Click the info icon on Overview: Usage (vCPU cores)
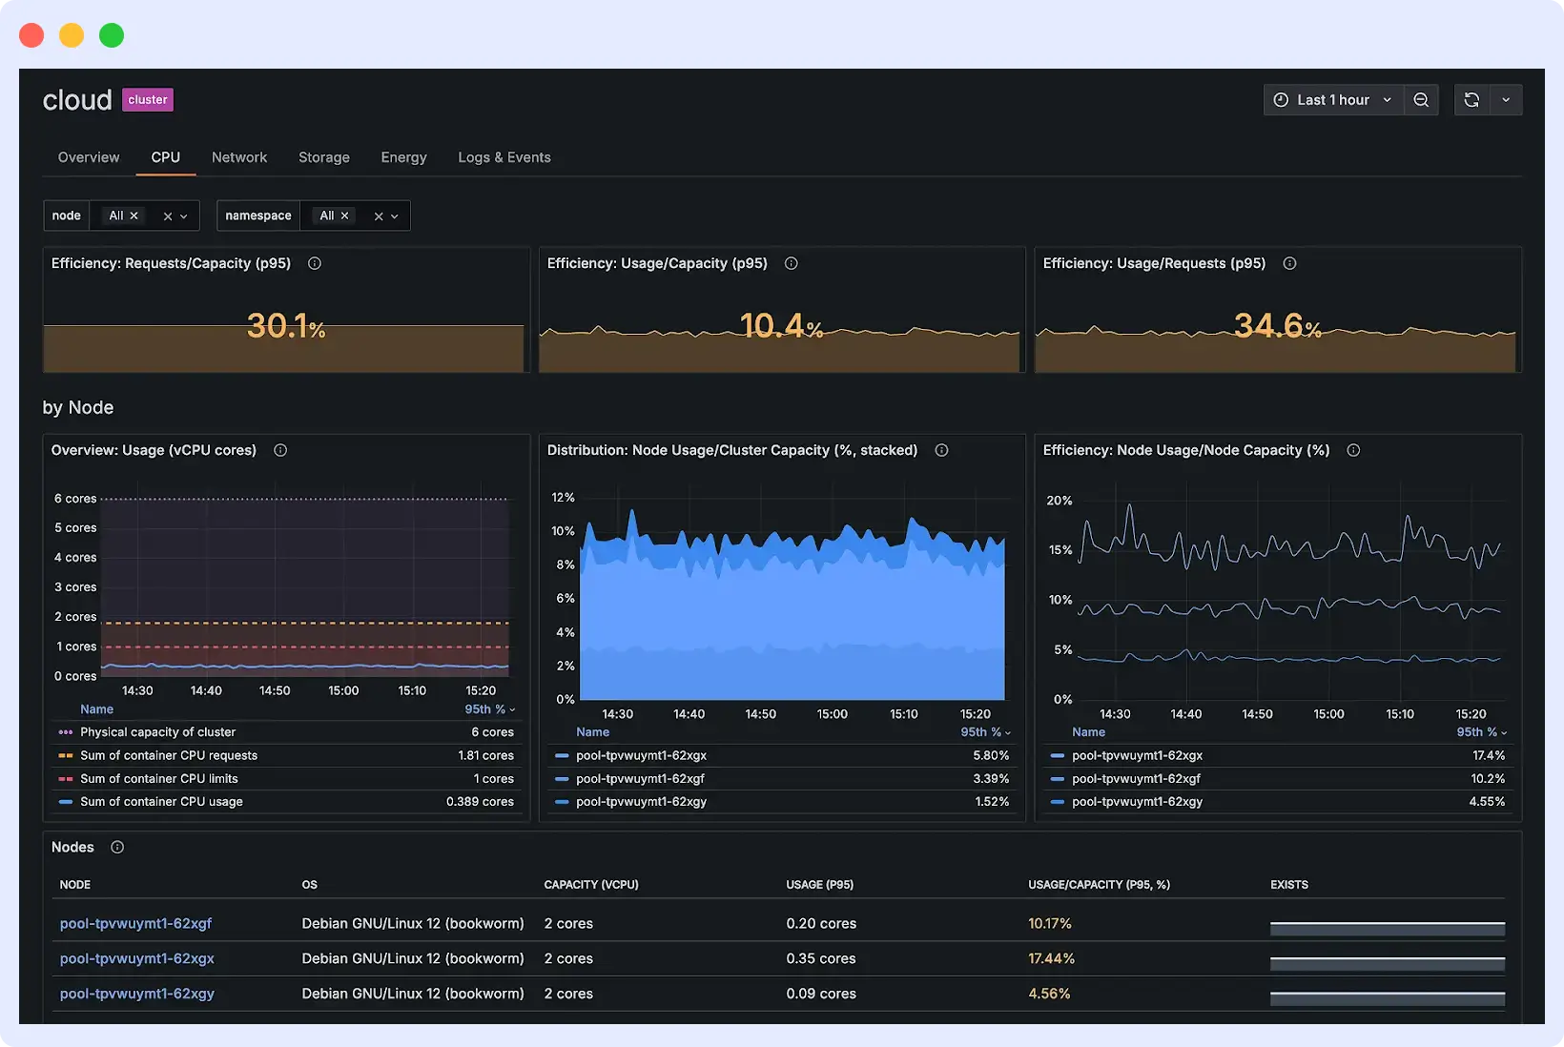 (x=280, y=450)
